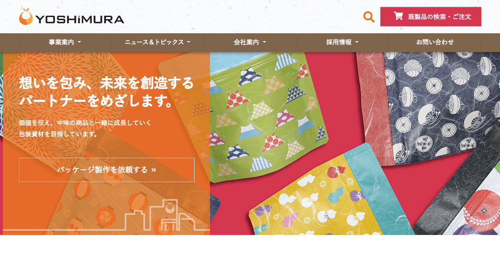Open the お問い合わせ menu item
Image resolution: width=500 pixels, height=262 pixels.
pyautogui.click(x=435, y=42)
